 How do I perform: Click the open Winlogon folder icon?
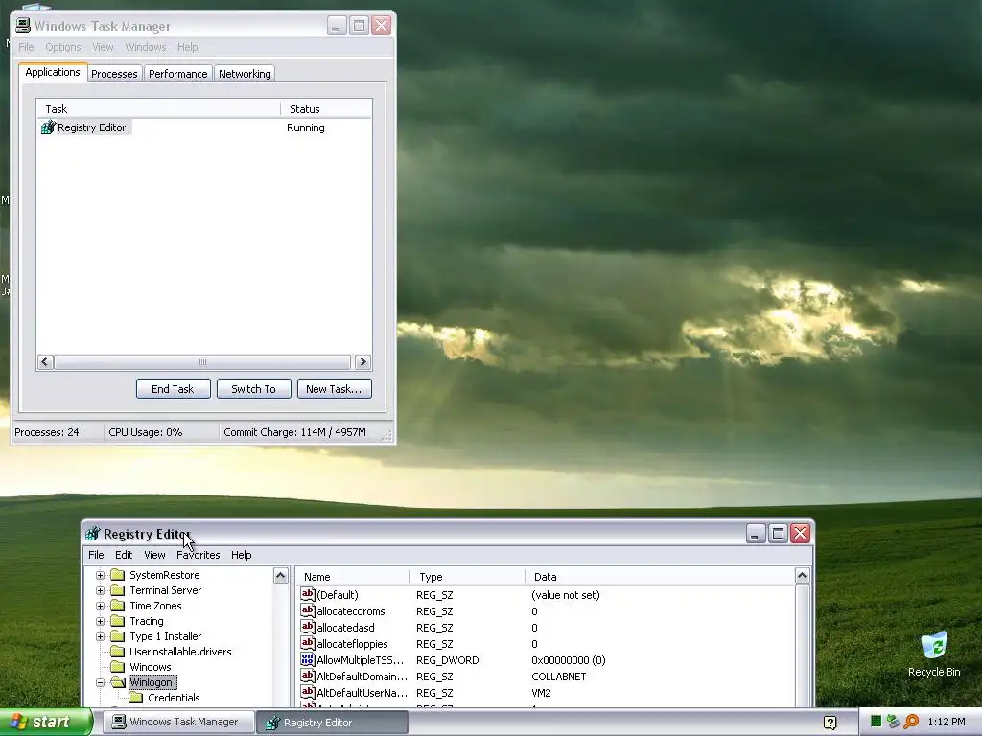(x=118, y=682)
